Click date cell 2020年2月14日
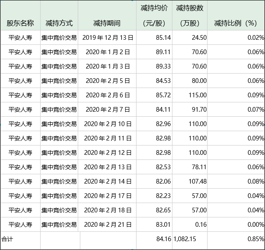This screenshot has width=265, height=250. point(108,181)
